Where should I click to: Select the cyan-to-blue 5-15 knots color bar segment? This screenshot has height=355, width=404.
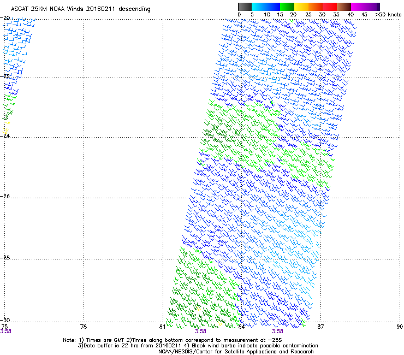[x=266, y=7]
